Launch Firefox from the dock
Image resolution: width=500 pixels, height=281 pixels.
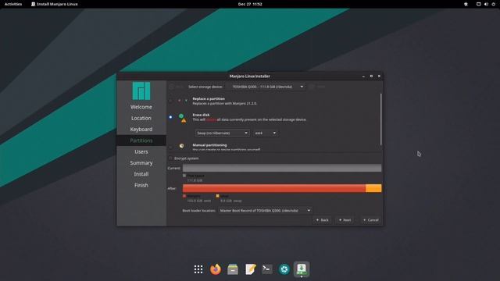coord(216,269)
